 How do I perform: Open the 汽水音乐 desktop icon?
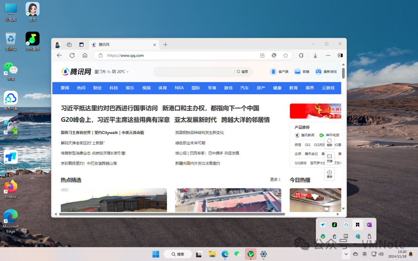[x=33, y=41]
